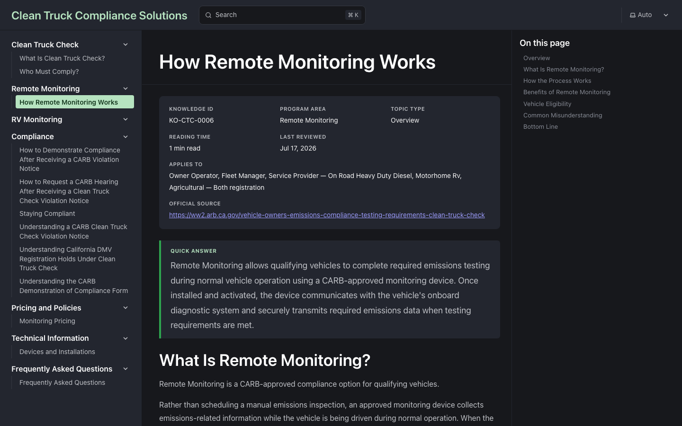Expand the RV Monitoring section chevron
The image size is (682, 426).
[x=126, y=119]
